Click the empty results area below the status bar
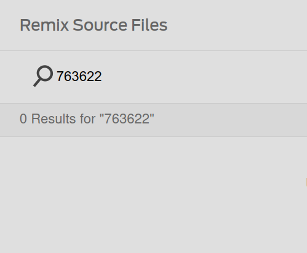 coord(153,195)
